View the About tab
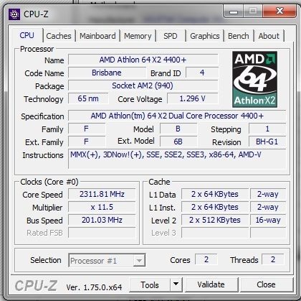Image resolution: width=301 pixels, height=301 pixels. pyautogui.click(x=269, y=36)
